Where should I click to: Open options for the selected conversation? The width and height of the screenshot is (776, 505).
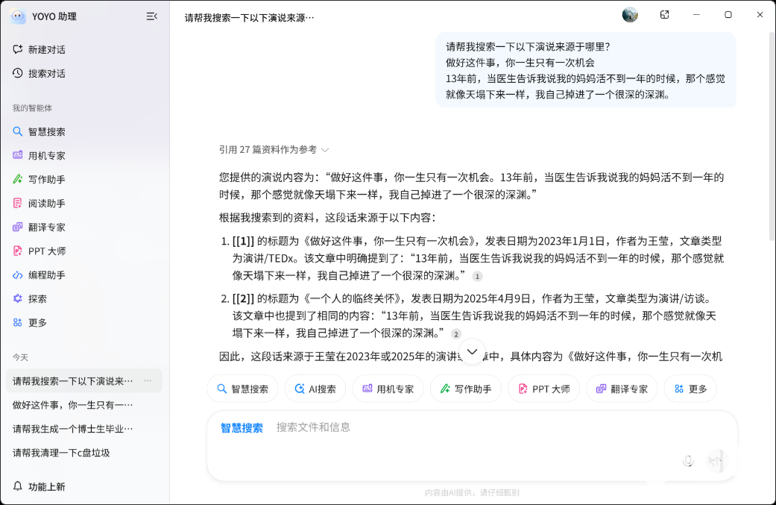coord(148,381)
